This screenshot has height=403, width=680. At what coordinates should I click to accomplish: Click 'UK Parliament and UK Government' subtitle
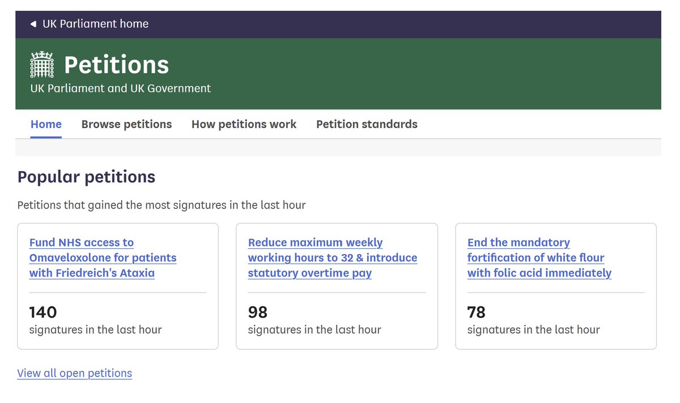(120, 88)
